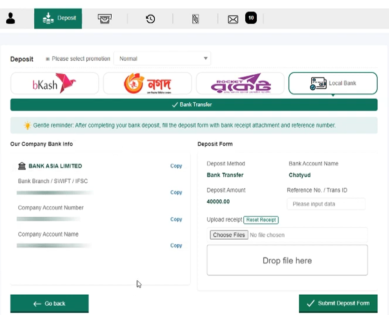Focus the Reference No. / Trans ID field
This screenshot has height=315, width=389.
pos(326,204)
